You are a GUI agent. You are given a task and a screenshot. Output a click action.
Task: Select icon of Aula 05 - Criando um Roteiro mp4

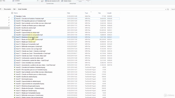point(15,26)
